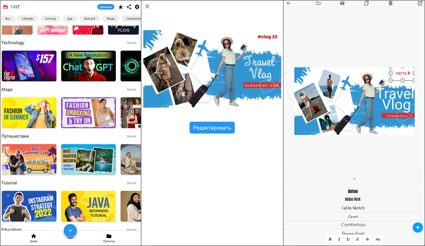
Task: Toggle italic text formatting
Action: coord(339,239)
